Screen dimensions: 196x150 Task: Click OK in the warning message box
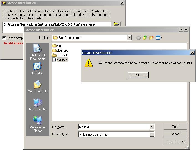tap(138, 75)
